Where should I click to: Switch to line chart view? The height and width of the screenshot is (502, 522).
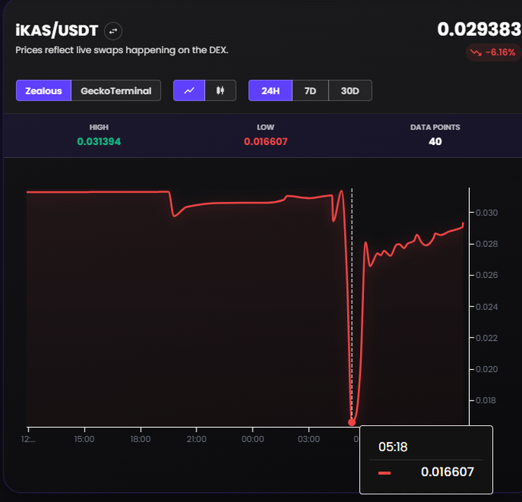tap(189, 91)
